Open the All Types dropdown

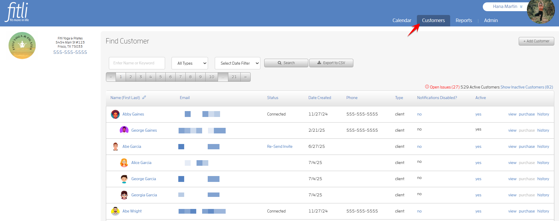click(x=190, y=63)
